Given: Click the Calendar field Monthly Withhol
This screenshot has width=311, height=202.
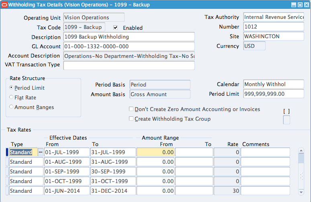Looking at the screenshot, I should tap(274, 84).
